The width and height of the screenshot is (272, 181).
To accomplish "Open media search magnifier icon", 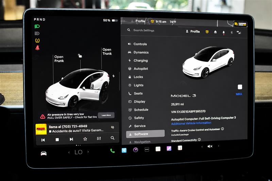I will coord(113,138).
